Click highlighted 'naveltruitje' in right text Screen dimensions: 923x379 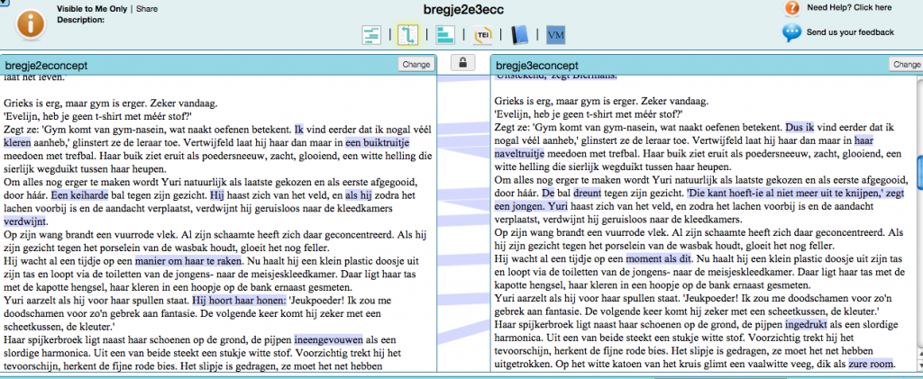(524, 154)
